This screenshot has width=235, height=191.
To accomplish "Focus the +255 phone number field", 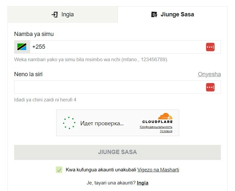I will click(x=117, y=47).
